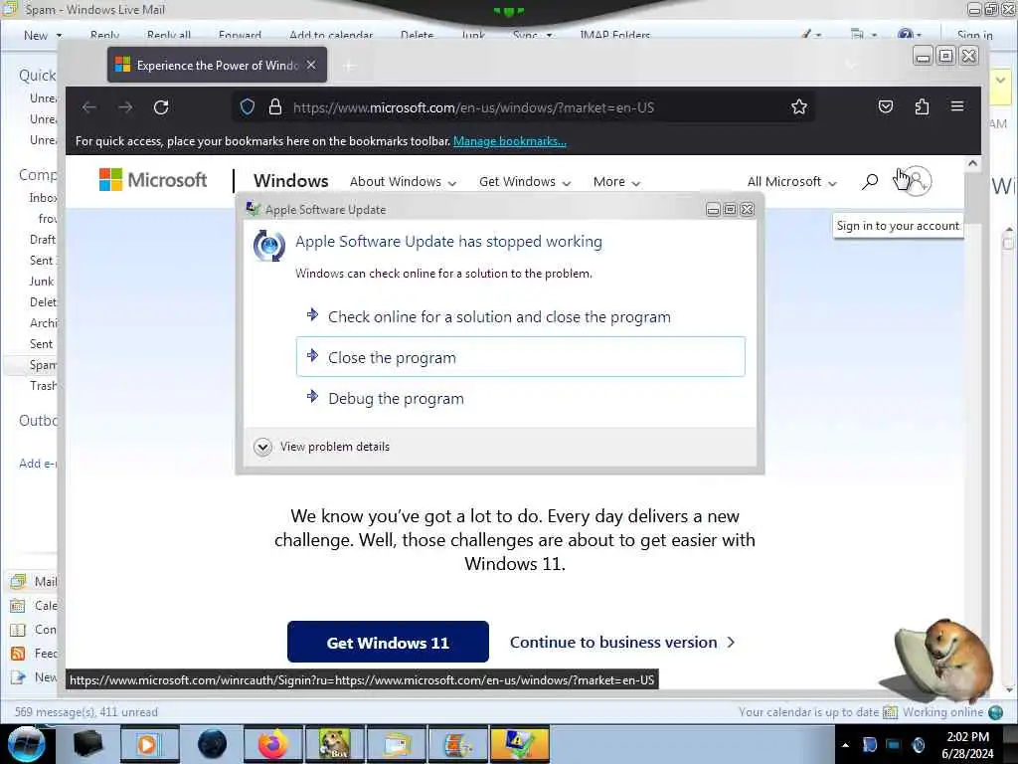Image resolution: width=1018 pixels, height=764 pixels.
Task: Select the Junk folder in Live Mail
Action: 42,282
